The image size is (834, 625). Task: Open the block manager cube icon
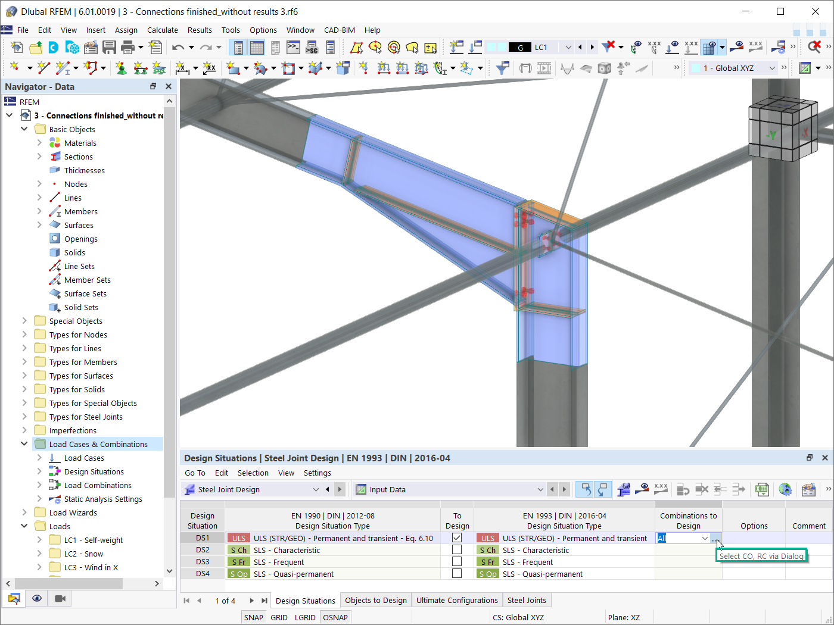72,47
